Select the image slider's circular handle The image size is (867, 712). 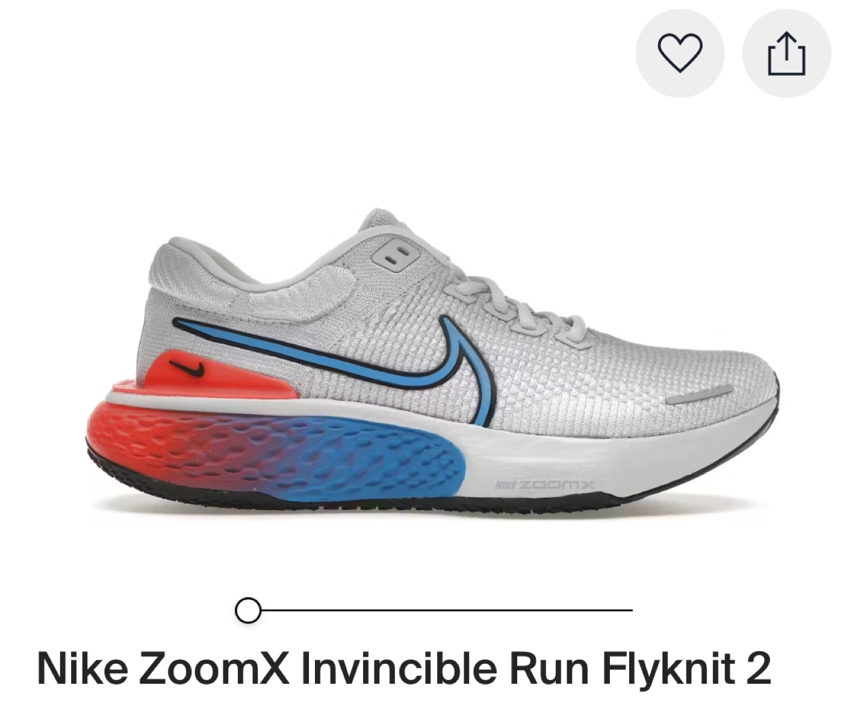point(247,610)
